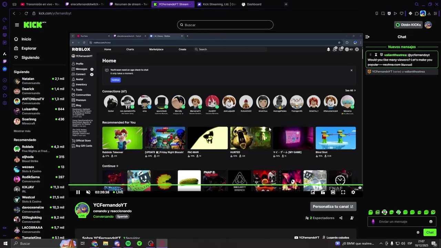Open Daarick's channel in sidebar
Image resolution: width=441 pixels, height=248 pixels.
pos(39,91)
